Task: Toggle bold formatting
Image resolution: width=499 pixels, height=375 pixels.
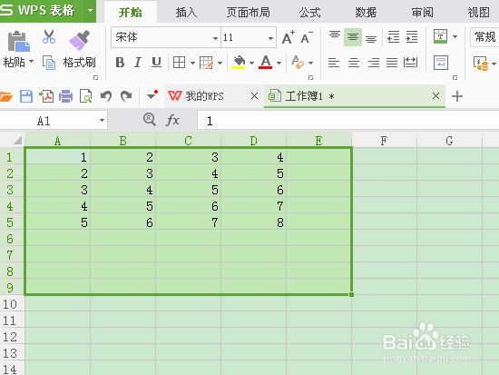Action: click(120, 63)
